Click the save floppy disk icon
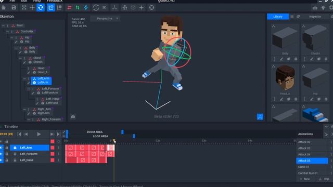The image size is (333, 187). [14, 8]
